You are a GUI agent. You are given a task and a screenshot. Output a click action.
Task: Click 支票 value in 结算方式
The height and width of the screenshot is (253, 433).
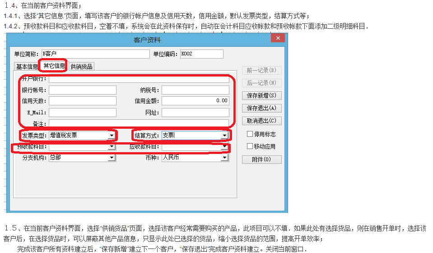coord(169,136)
